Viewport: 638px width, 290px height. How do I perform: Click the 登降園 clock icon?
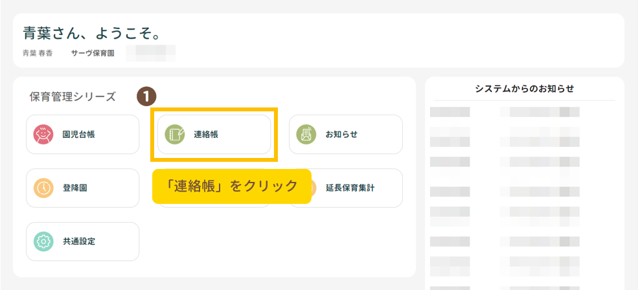click(43, 188)
